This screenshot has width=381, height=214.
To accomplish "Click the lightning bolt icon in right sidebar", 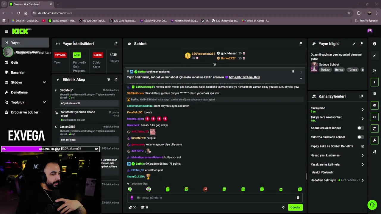I will point(374,82).
